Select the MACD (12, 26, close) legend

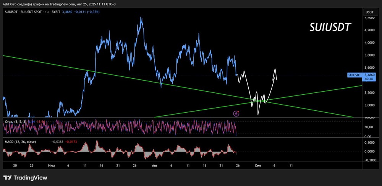point(20,141)
